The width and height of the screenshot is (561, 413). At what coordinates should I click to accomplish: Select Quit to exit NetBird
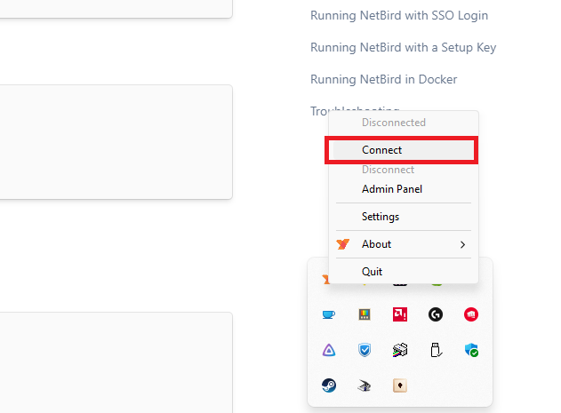click(373, 272)
